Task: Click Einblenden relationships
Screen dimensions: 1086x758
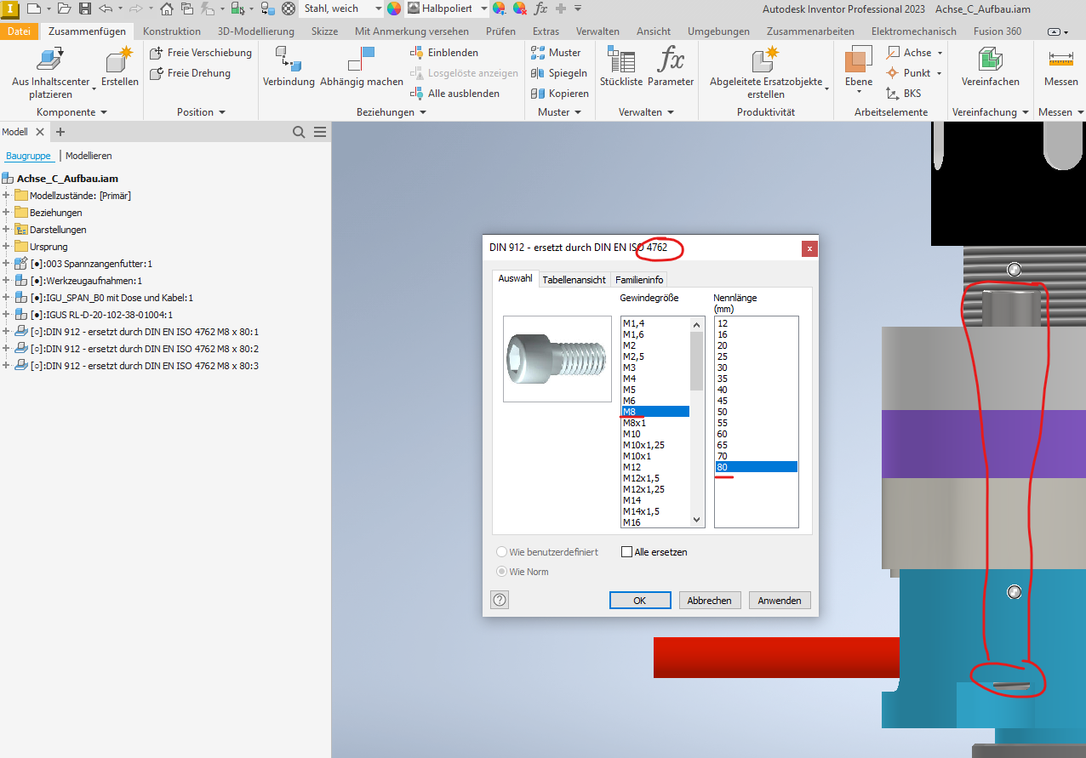Action: coord(444,53)
